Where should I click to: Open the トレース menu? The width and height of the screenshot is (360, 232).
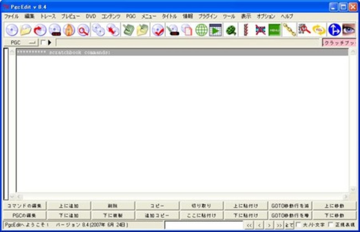(48, 16)
